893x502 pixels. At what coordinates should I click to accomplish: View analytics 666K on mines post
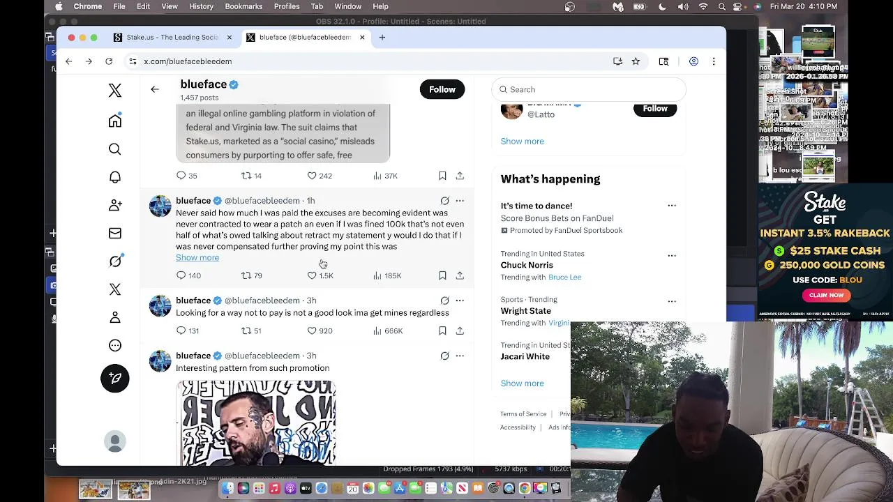(388, 330)
